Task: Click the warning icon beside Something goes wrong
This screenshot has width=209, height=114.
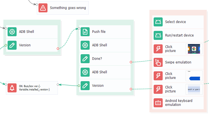Action: (x=43, y=8)
